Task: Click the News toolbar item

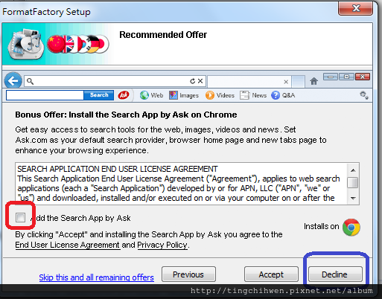Action: coord(253,95)
